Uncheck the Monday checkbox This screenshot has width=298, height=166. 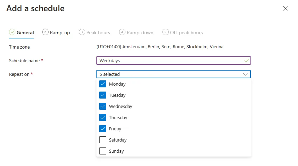click(x=103, y=84)
